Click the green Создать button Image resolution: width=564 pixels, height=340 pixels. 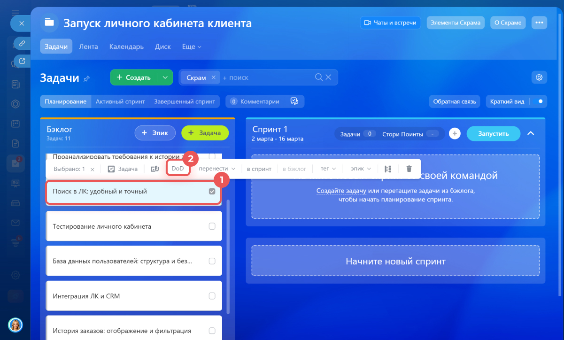click(133, 77)
